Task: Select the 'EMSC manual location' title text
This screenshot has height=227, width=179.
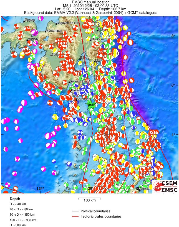Action: (91, 2)
